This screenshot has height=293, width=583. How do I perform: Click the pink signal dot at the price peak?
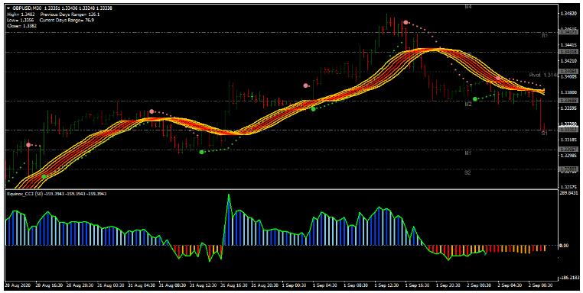[x=405, y=23]
